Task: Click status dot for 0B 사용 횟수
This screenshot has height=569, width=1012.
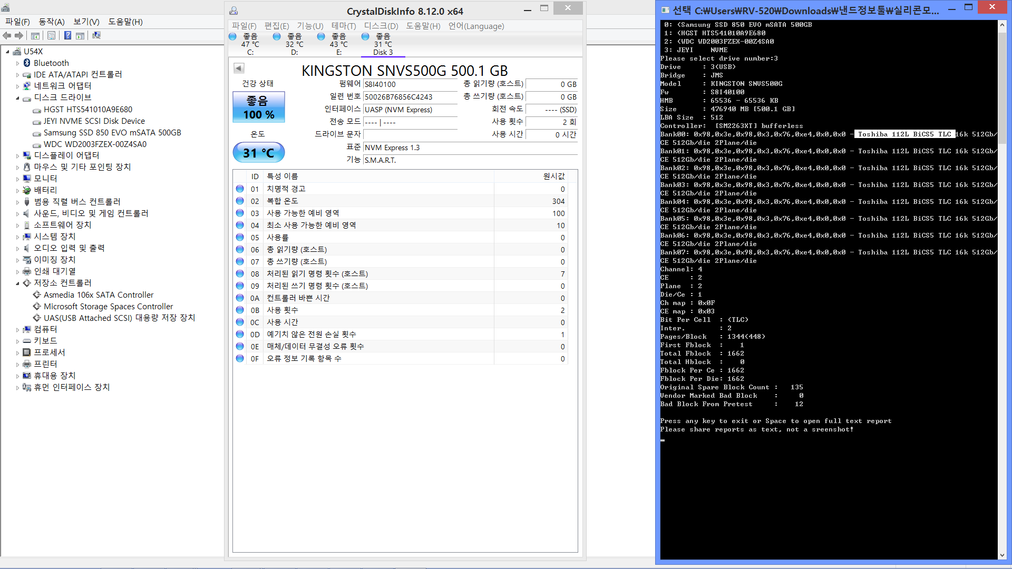Action: click(240, 310)
